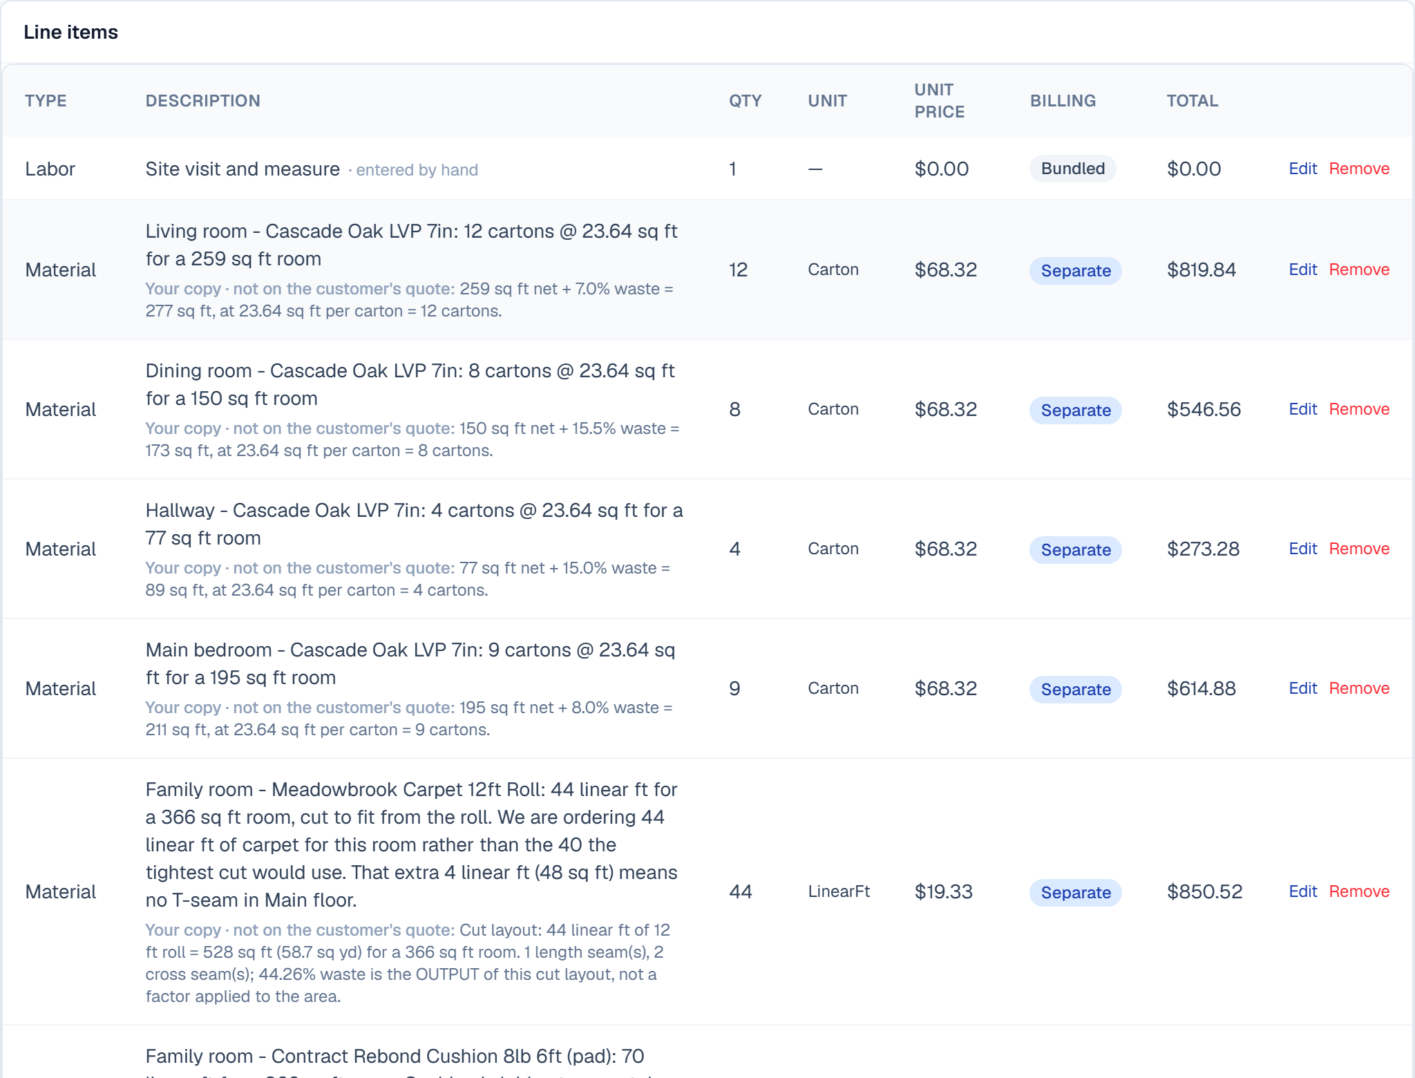Click the $19.33 unit price
The width and height of the screenshot is (1415, 1078).
coord(943,891)
